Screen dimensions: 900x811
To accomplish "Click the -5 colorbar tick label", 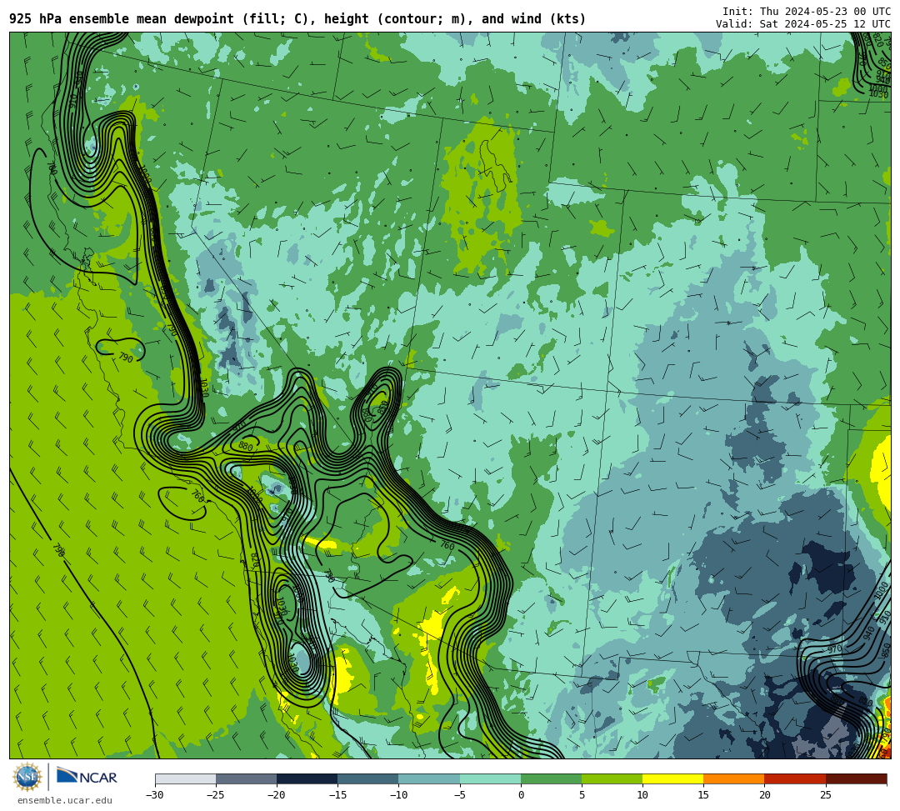I will (x=460, y=795).
